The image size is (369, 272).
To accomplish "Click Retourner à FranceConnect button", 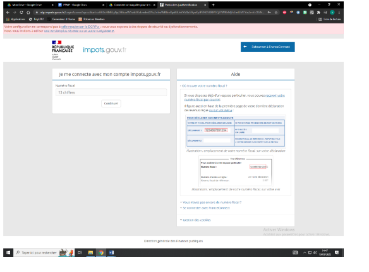I will click(267, 47).
